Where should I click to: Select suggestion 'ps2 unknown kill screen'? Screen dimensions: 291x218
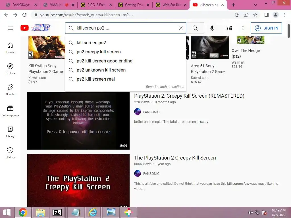(126, 70)
